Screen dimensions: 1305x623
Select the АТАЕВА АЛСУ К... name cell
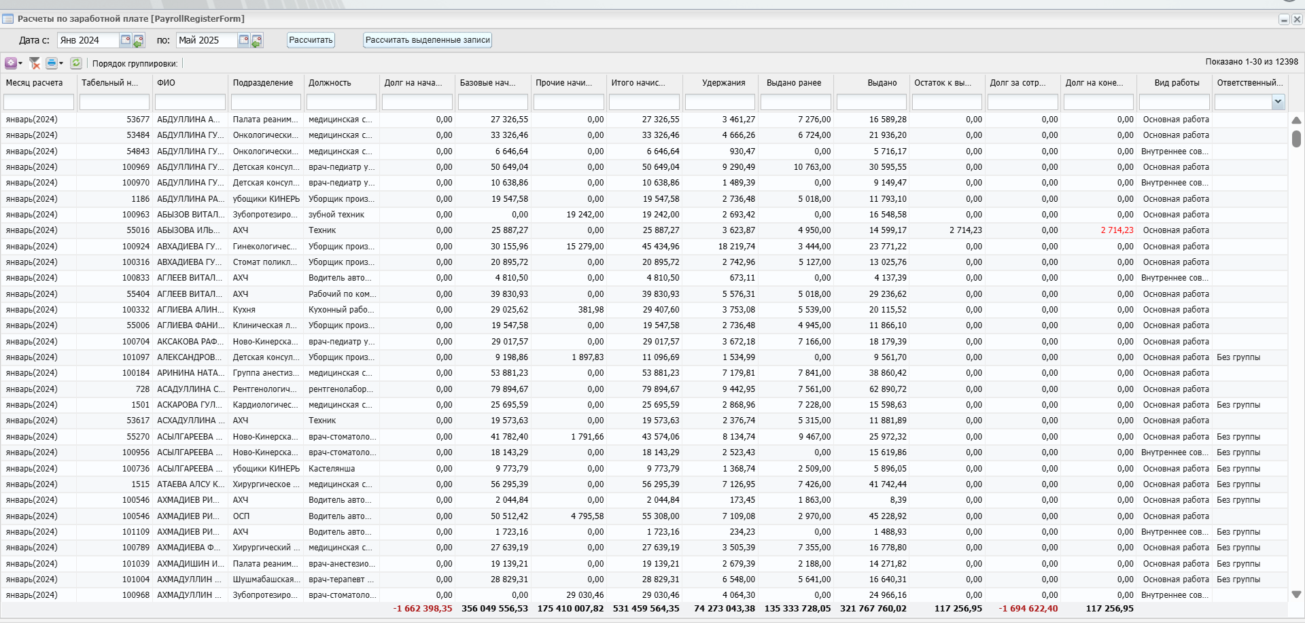coord(190,484)
